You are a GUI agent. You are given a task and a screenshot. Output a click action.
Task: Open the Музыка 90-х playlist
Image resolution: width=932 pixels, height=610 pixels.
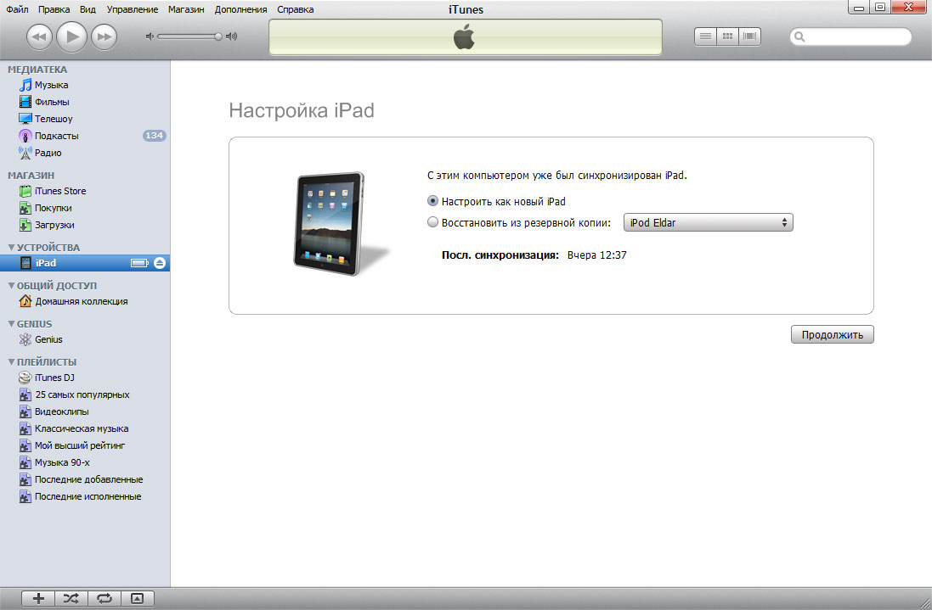click(54, 463)
